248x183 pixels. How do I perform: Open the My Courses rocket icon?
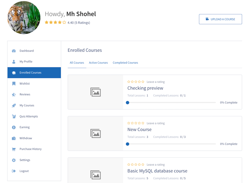[14, 106]
